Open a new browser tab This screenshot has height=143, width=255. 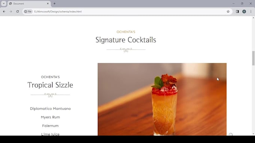tap(54, 3)
